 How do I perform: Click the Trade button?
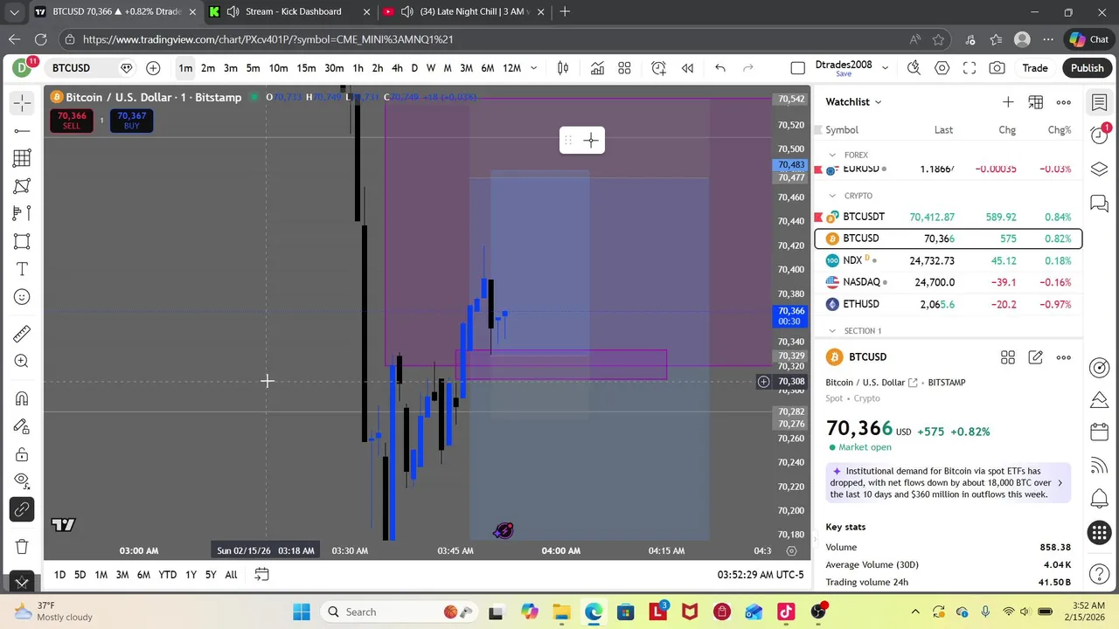coord(1035,68)
